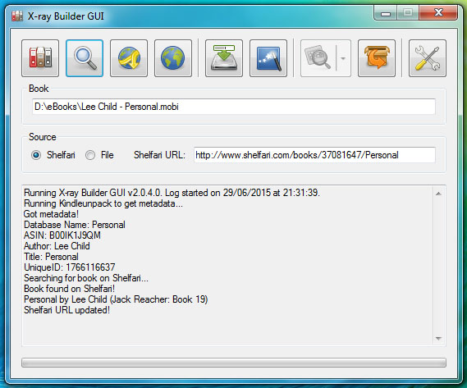Image resolution: width=467 pixels, height=388 pixels.
Task: Click the magnifying glass Shelfari search icon
Action: pos(85,58)
